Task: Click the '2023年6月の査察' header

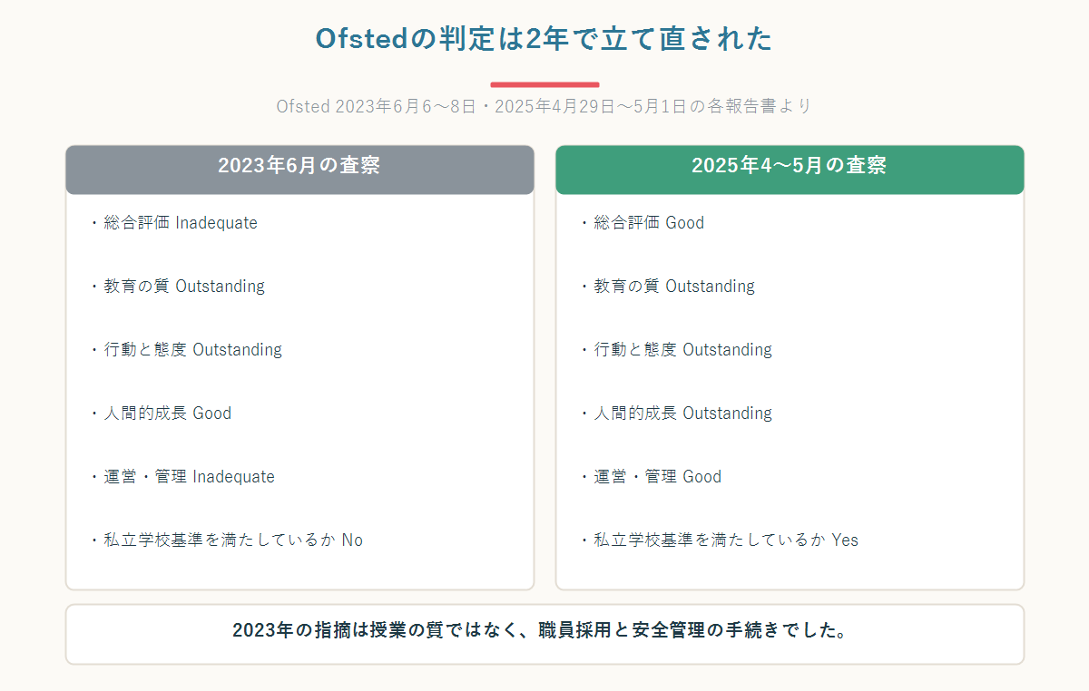Action: (x=299, y=170)
